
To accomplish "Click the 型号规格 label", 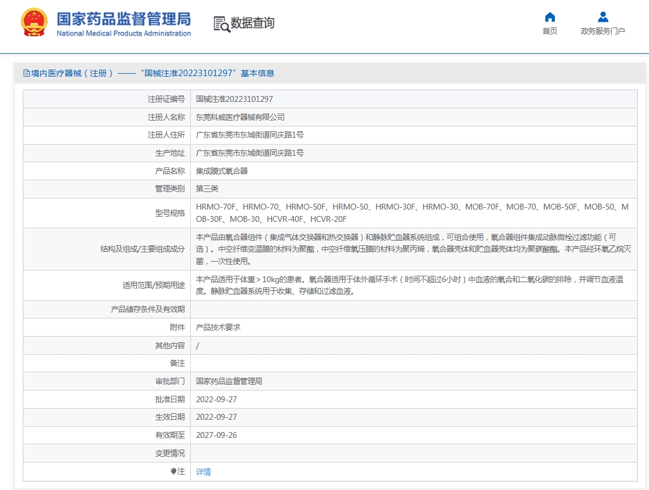I will click(170, 213).
